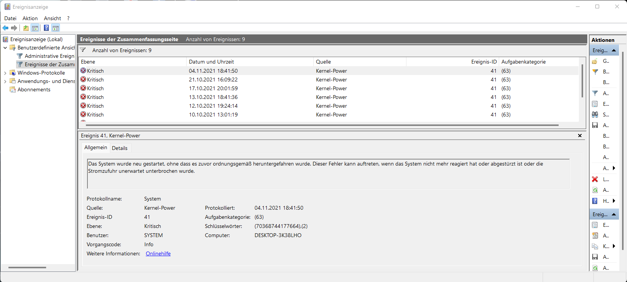Click the event description text box
The image size is (627, 282).
[328, 174]
